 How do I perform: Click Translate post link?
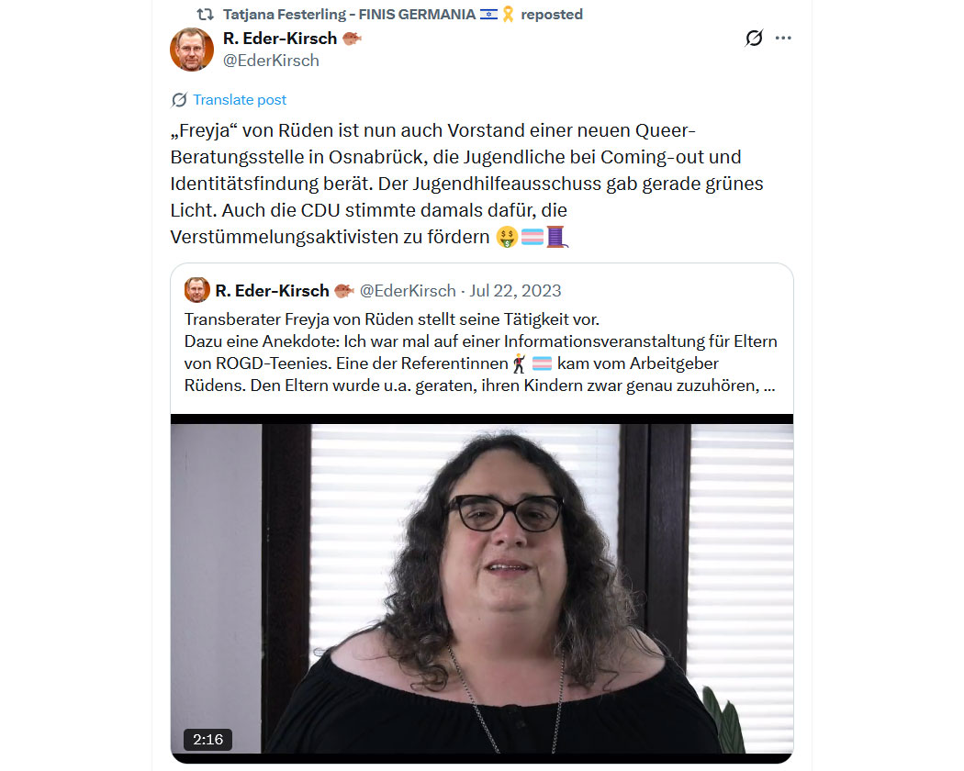[x=240, y=100]
